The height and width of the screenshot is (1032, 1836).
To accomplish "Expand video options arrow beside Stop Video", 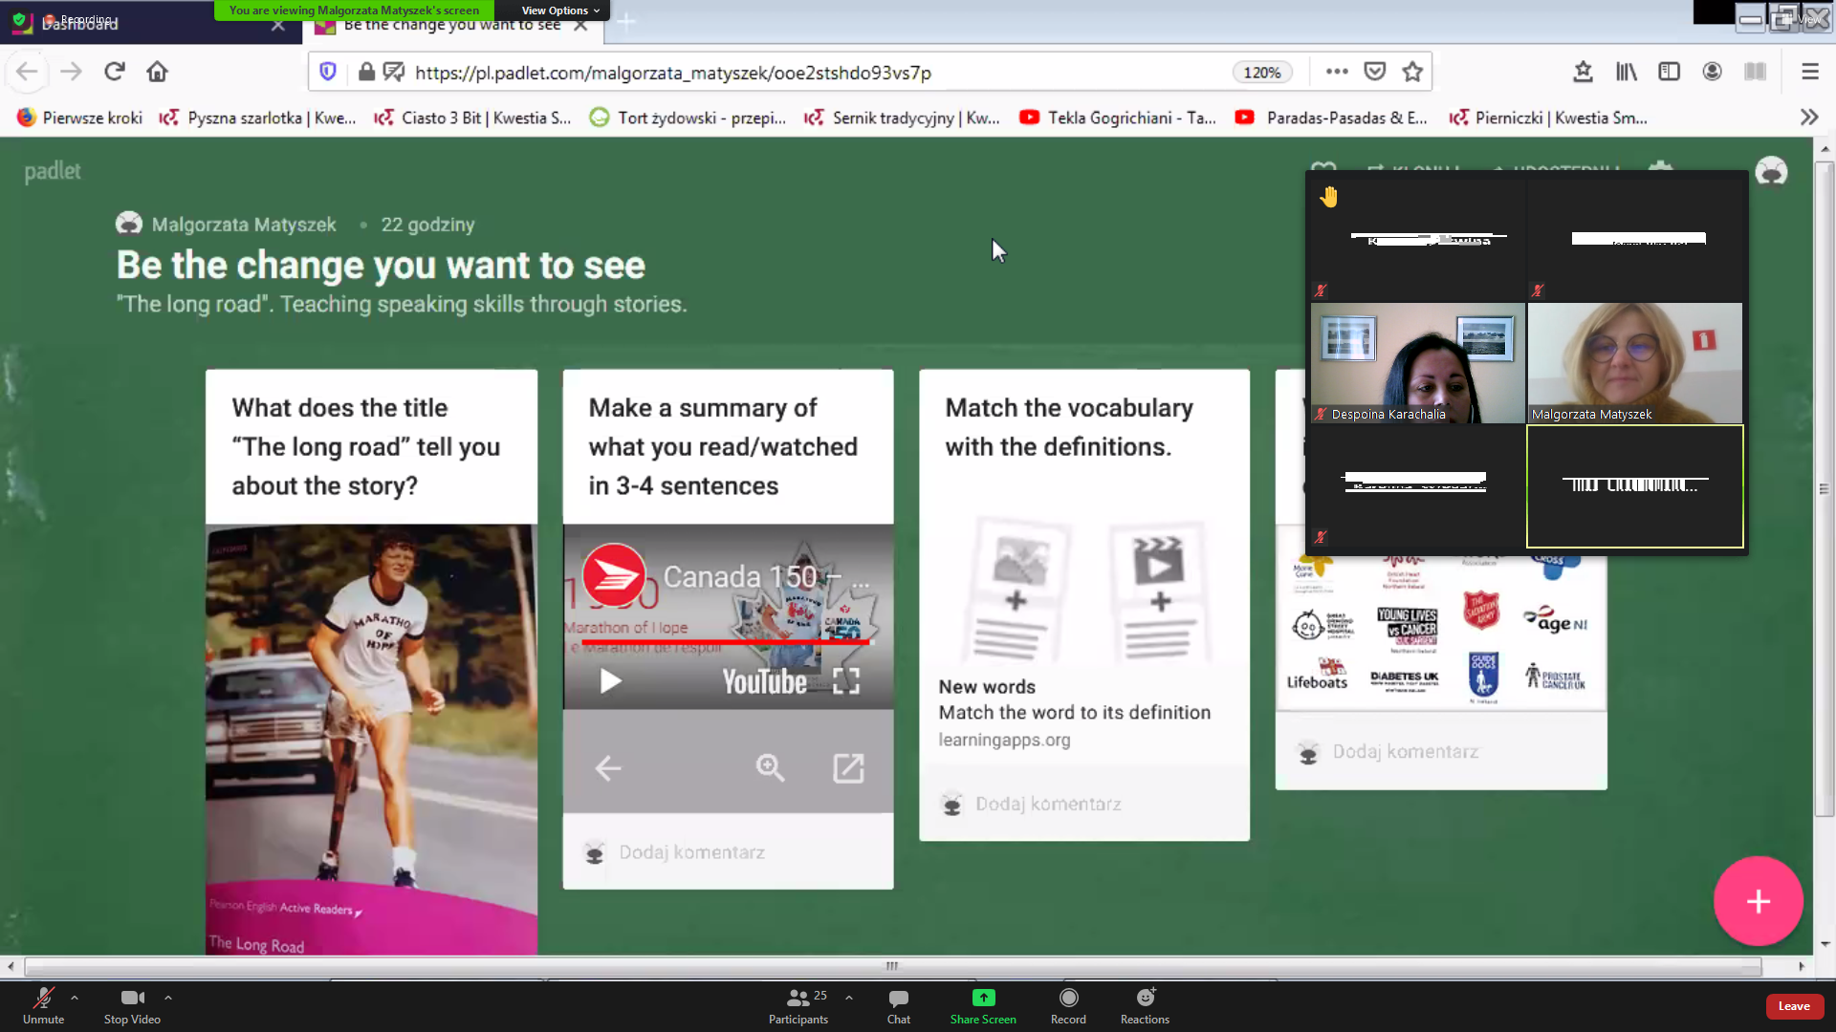I will (x=168, y=998).
